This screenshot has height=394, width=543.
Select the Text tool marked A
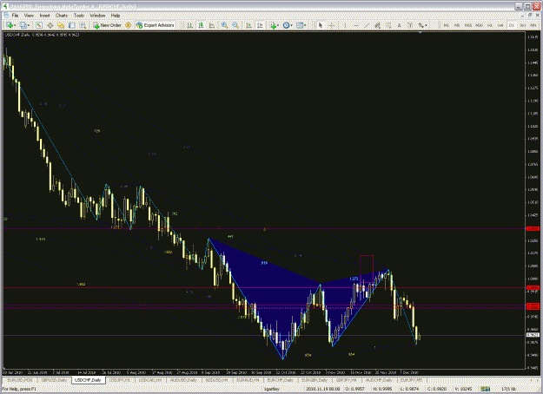400,25
